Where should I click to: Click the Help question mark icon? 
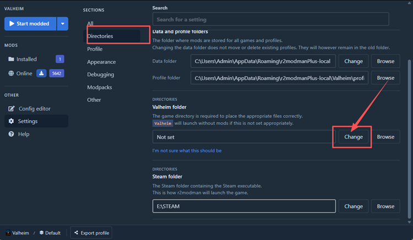(x=11, y=134)
